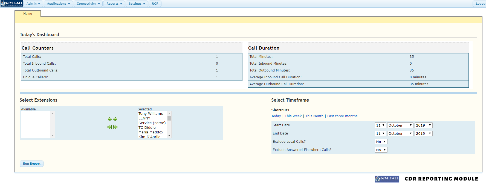The image size is (486, 186).
Task: Click the Total Minutes label
Action: 261,57
